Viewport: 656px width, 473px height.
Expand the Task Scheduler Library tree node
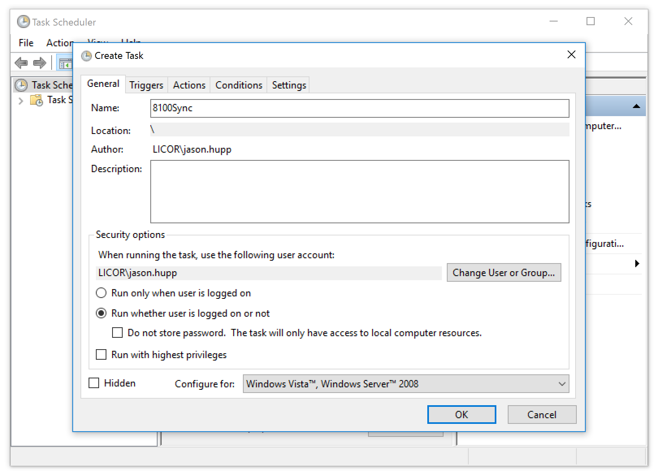coord(21,100)
